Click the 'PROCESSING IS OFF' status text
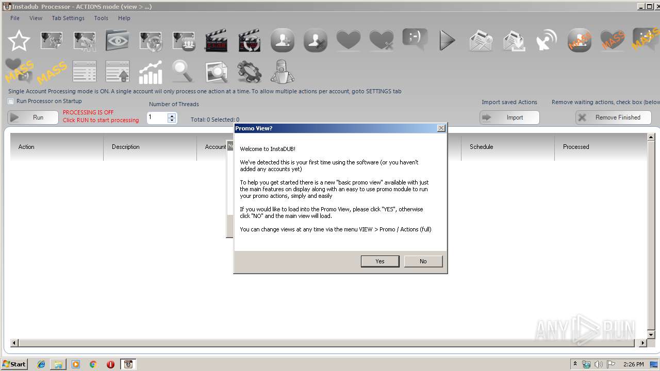 pyautogui.click(x=88, y=112)
